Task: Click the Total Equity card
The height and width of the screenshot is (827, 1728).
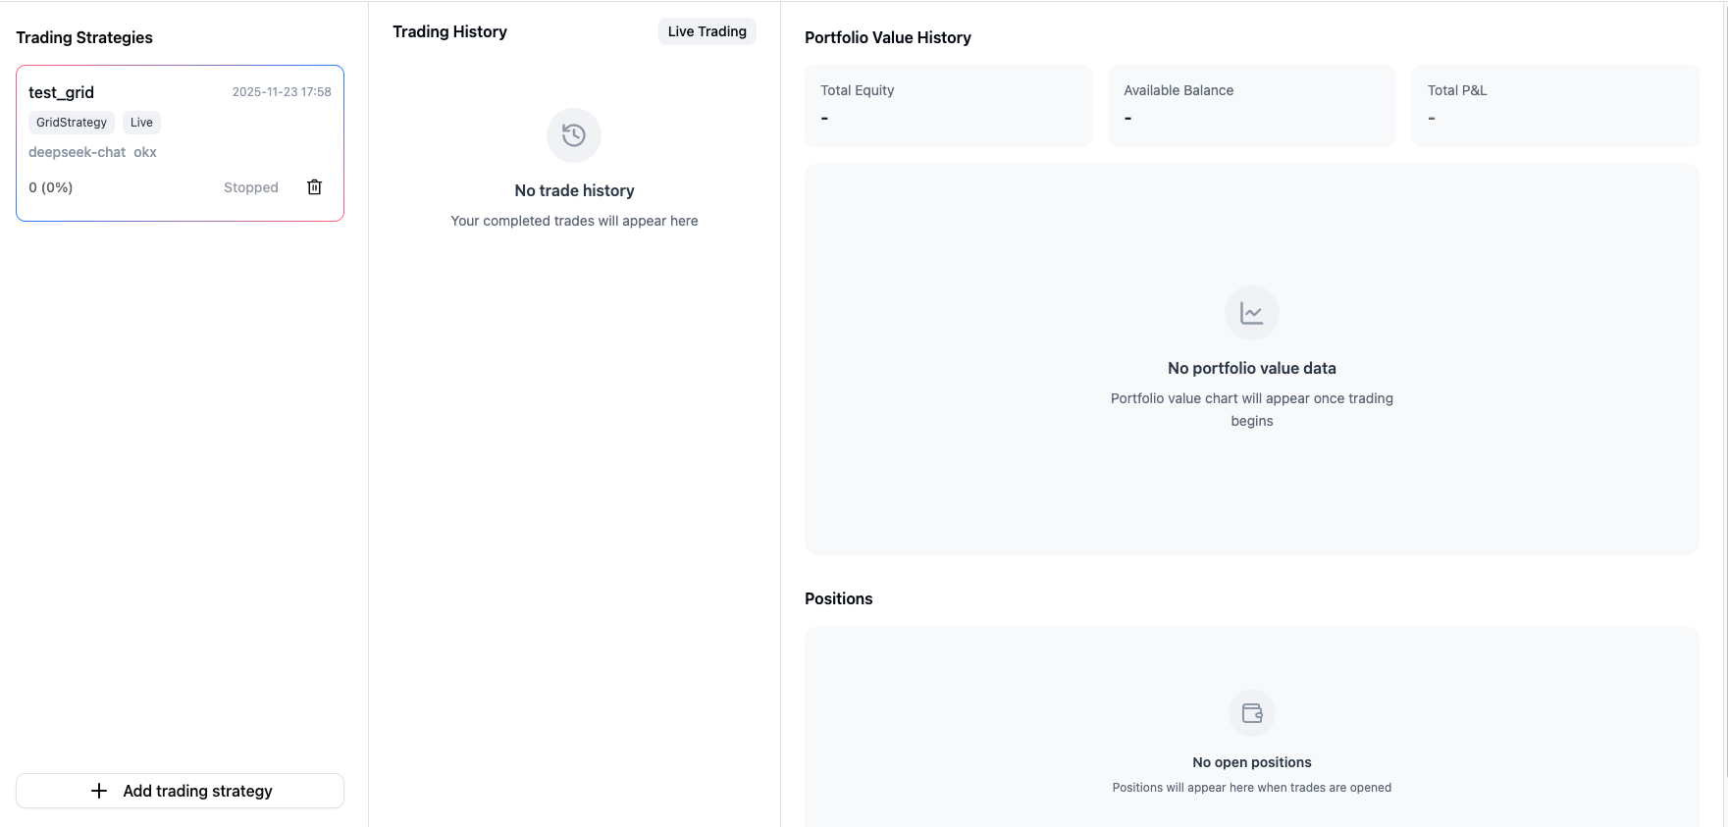Action: pyautogui.click(x=947, y=105)
